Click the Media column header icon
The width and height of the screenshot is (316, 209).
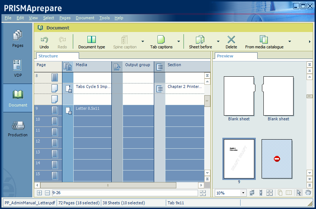(68, 67)
